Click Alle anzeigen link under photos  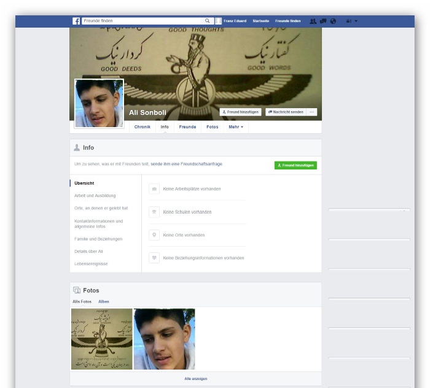[x=196, y=379]
